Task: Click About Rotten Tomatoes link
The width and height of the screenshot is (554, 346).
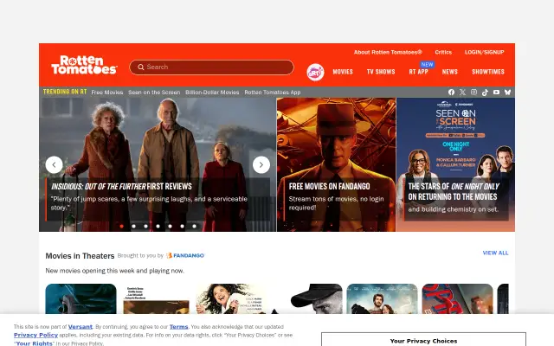Action: point(388,52)
